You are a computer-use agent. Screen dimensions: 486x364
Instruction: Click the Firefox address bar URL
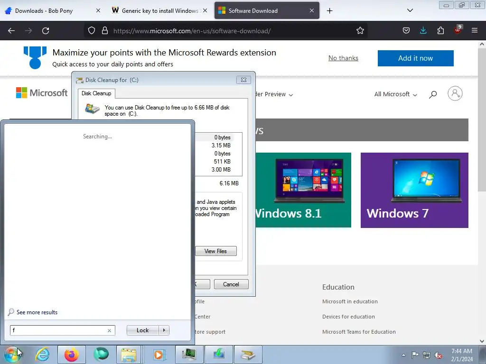pos(192,31)
